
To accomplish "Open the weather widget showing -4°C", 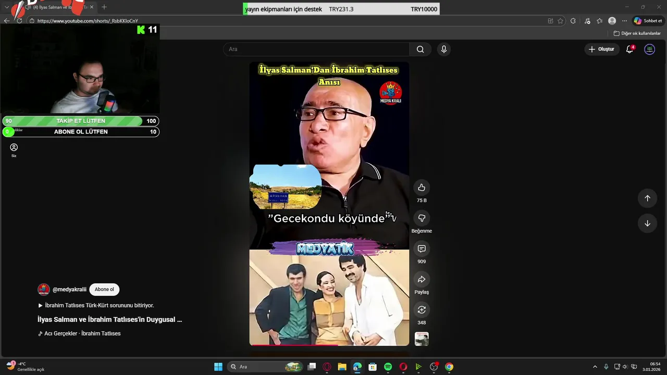I will [25, 366].
